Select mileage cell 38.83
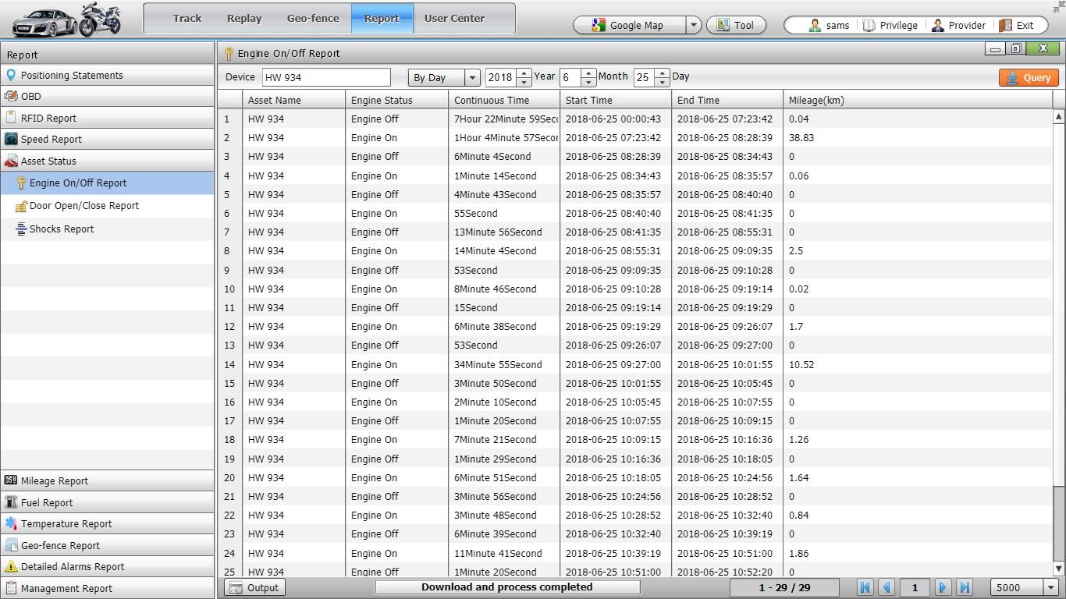The image size is (1066, 599). click(x=801, y=138)
